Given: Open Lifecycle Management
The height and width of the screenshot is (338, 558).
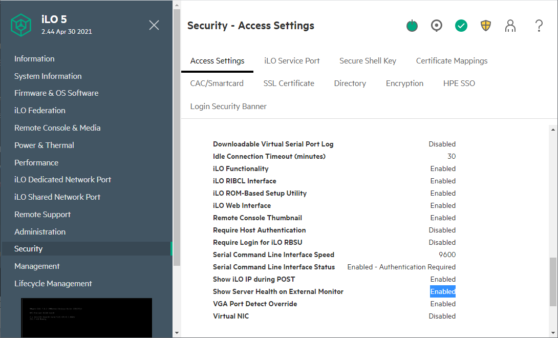Looking at the screenshot, I should [x=53, y=284].
